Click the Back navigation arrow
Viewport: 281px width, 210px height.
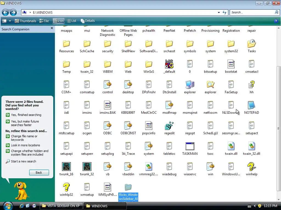[x=5, y=13]
